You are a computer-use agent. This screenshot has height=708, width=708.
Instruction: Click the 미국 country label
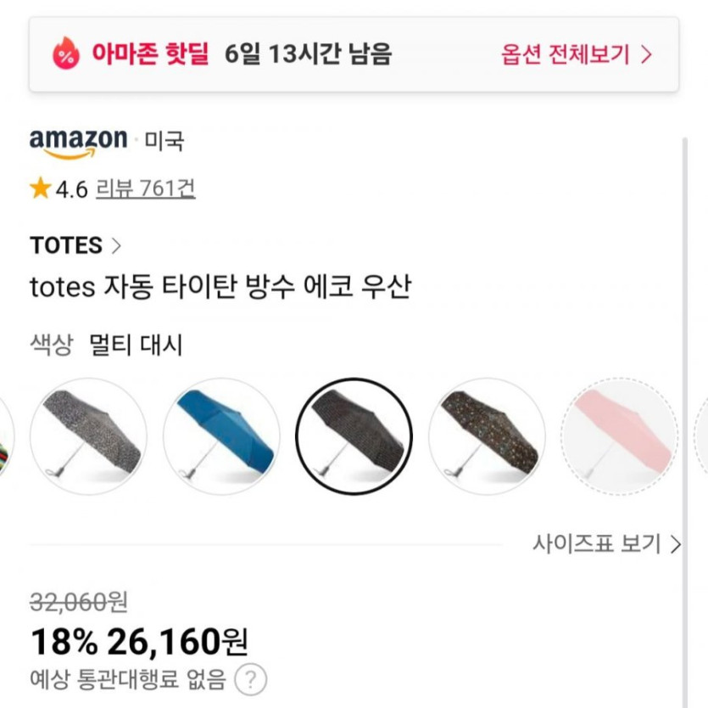click(164, 142)
